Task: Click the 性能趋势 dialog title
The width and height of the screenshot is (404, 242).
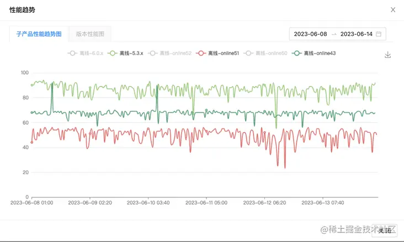Action: pos(22,10)
